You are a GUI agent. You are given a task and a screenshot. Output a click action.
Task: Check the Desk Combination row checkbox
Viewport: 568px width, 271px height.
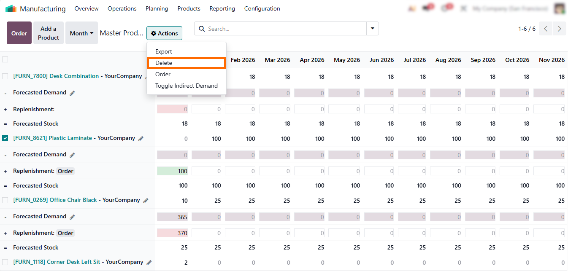5,76
